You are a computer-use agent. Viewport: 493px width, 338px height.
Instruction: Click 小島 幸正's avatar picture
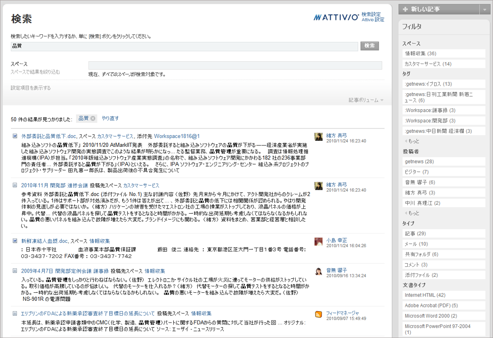[x=318, y=241]
